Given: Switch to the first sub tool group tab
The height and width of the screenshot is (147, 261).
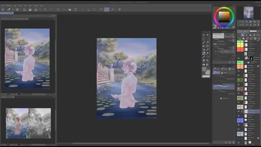Looking at the screenshot, I should (x=217, y=69).
